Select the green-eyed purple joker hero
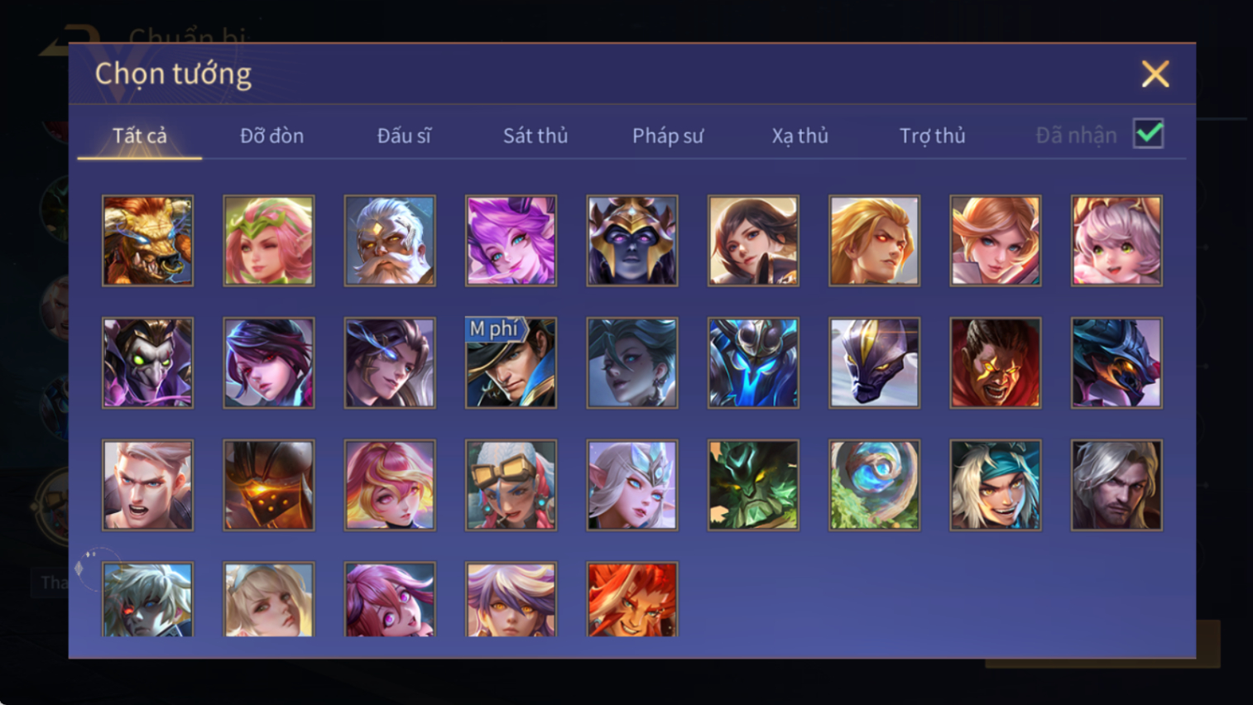Image resolution: width=1253 pixels, height=705 pixels. tap(147, 362)
